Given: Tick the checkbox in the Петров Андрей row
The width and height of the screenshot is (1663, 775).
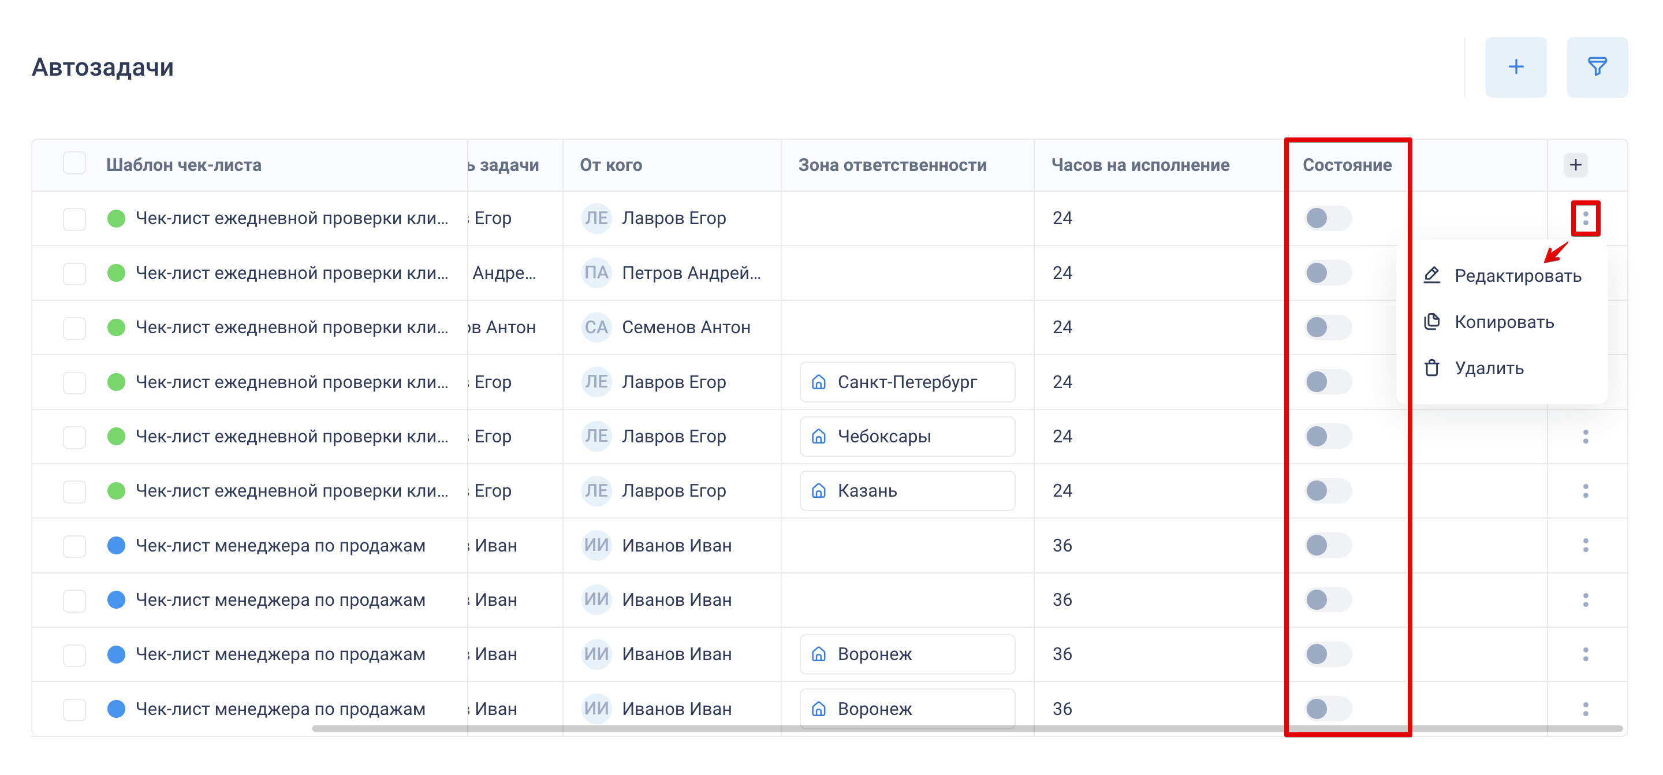Looking at the screenshot, I should pos(74,273).
